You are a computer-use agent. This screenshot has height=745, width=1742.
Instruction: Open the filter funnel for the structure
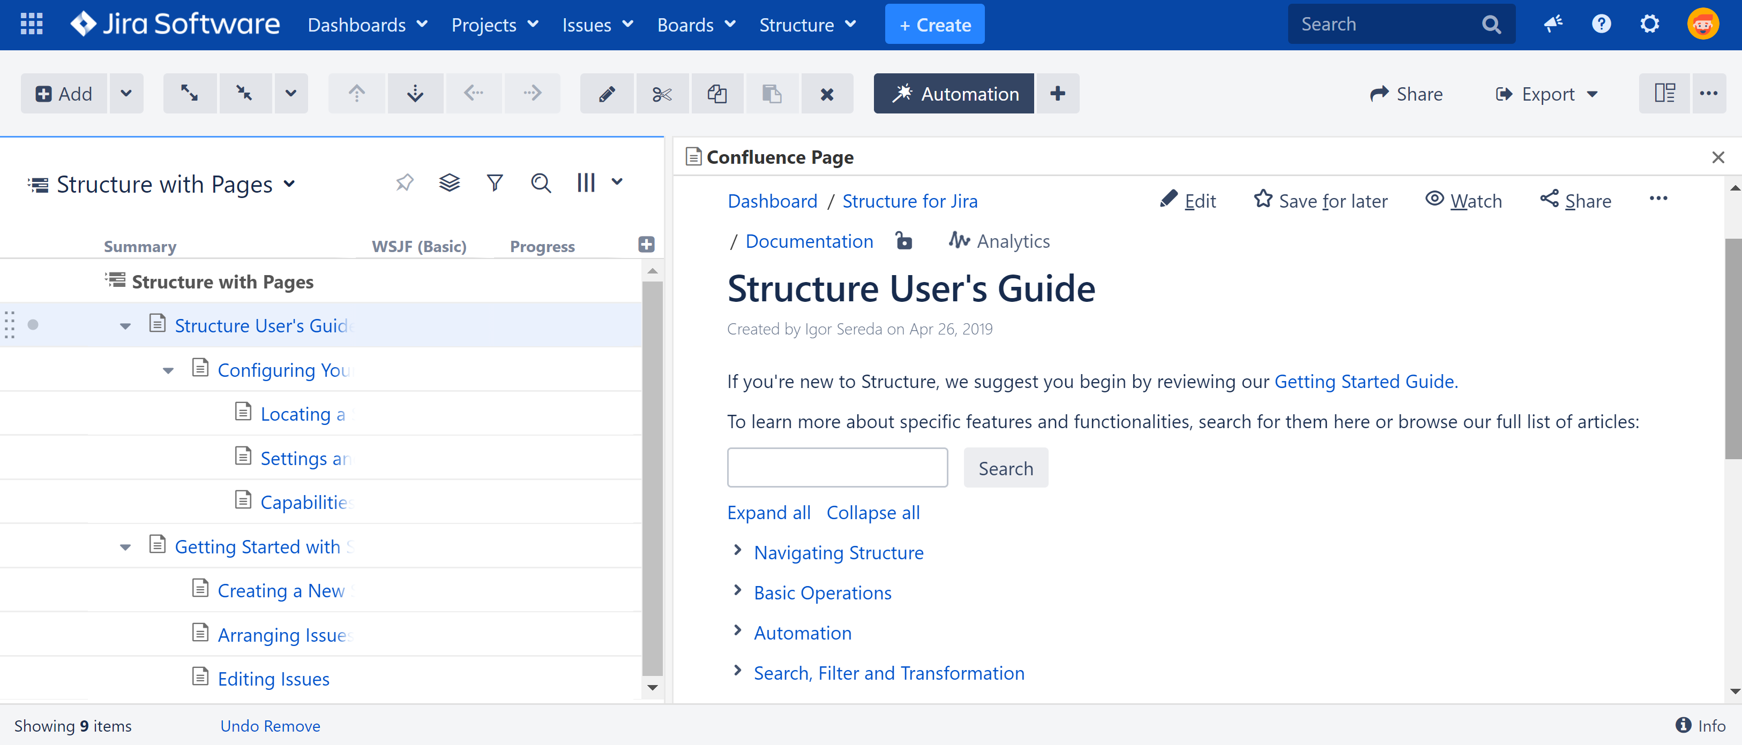[495, 183]
